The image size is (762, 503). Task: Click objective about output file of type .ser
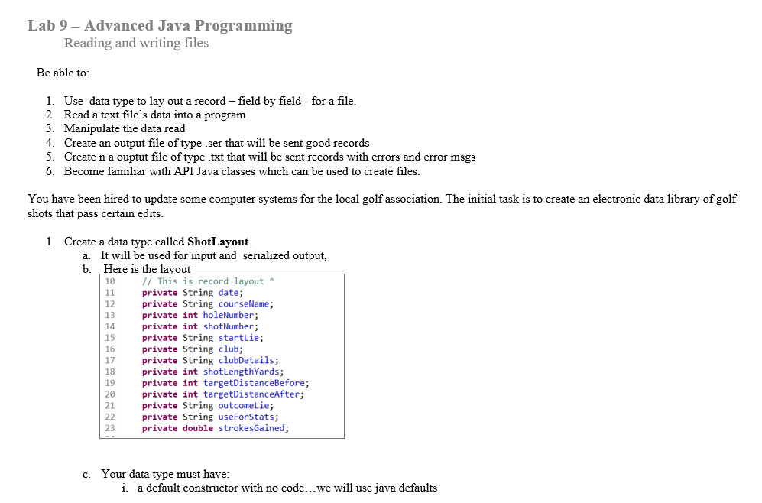point(217,143)
